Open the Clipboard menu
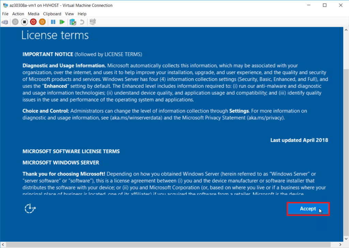 [52, 14]
